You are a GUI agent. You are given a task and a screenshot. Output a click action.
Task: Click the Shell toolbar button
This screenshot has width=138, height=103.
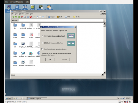[x=59, y=17]
